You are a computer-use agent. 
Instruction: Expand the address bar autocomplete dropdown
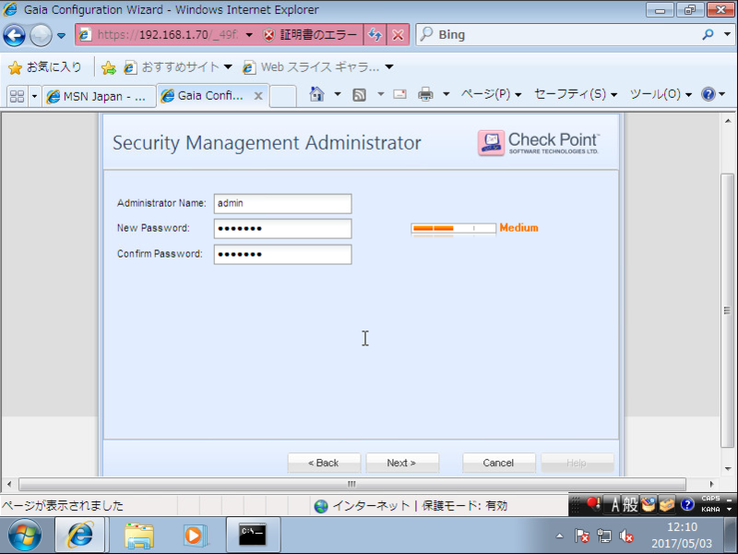(x=249, y=35)
